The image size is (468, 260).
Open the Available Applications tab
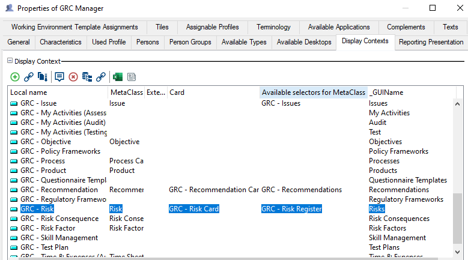(339, 27)
